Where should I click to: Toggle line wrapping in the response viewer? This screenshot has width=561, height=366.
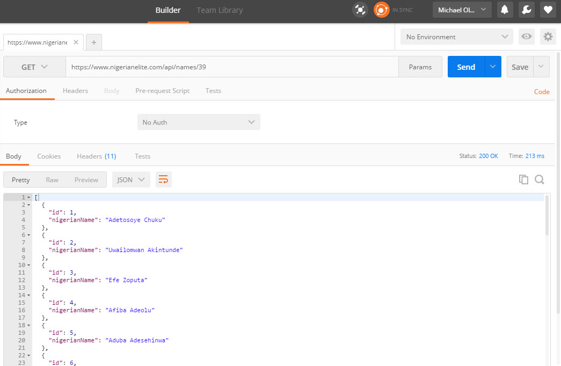[163, 180]
